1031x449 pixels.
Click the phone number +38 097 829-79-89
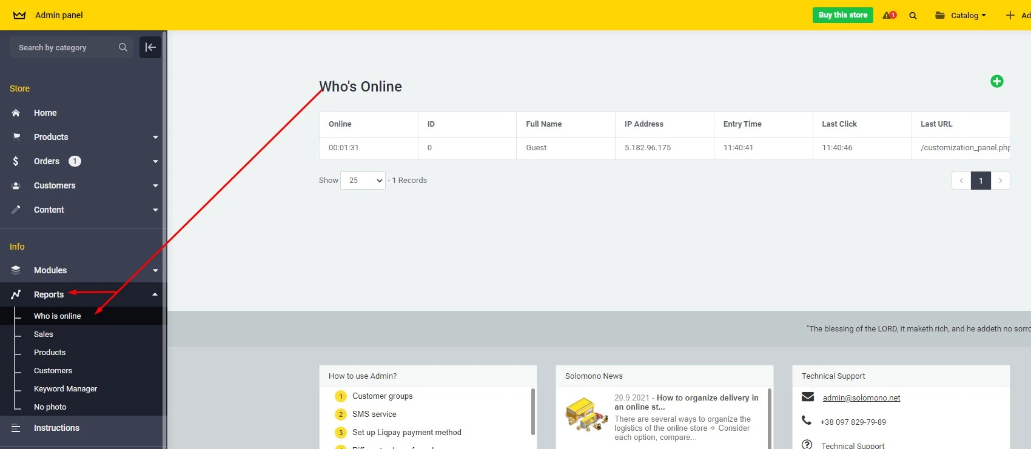pyautogui.click(x=853, y=422)
